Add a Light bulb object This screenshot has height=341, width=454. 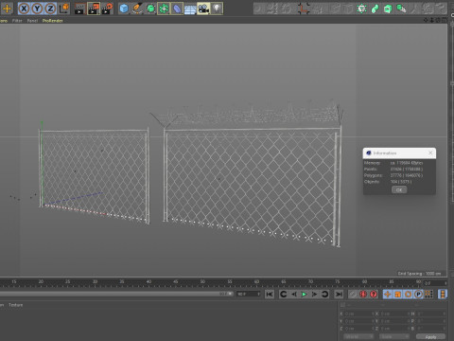[x=217, y=9]
